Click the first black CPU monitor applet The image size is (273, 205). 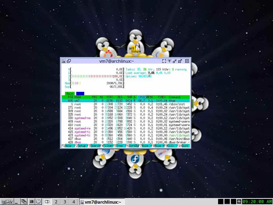click(x=220, y=202)
